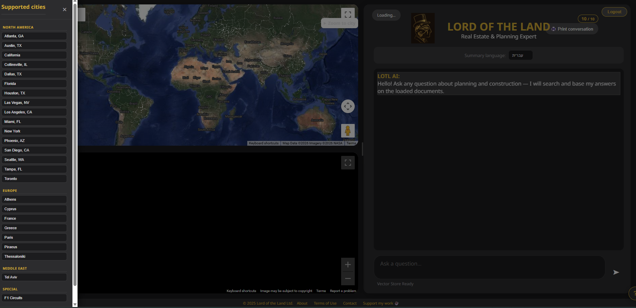Click the pan control compass icon
This screenshot has width=636, height=308.
point(348,106)
